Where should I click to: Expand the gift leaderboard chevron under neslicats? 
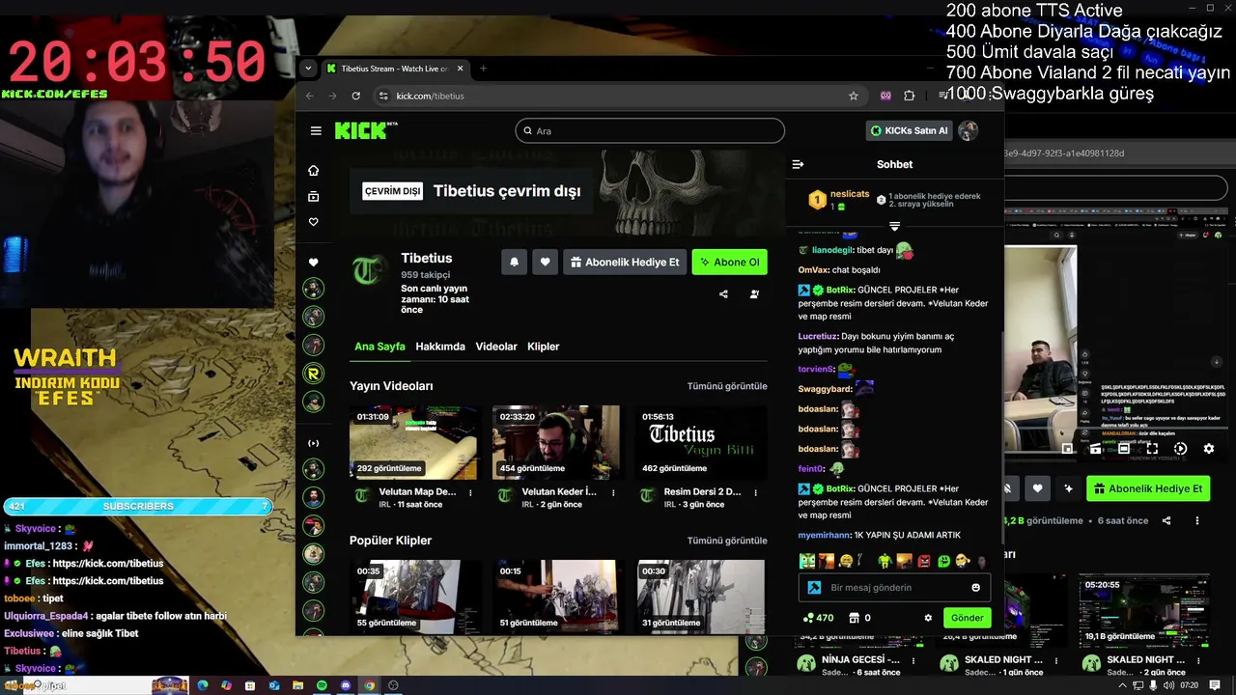coord(894,226)
